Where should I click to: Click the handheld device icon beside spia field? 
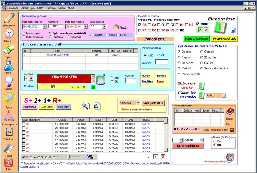(x=101, y=79)
